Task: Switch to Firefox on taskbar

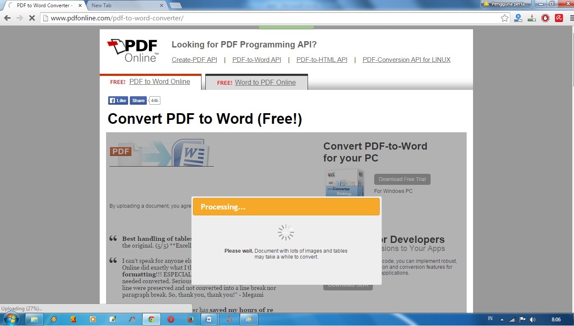Action: coord(190,319)
